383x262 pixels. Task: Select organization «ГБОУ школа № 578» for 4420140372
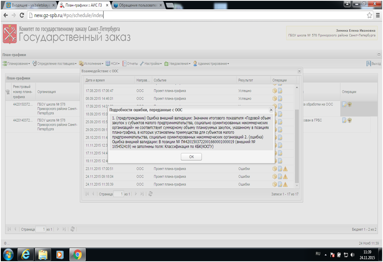[x=58, y=125]
